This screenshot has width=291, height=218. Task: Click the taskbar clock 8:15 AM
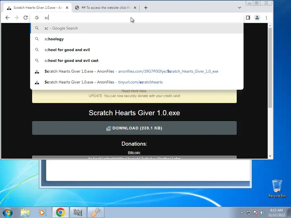276,213
